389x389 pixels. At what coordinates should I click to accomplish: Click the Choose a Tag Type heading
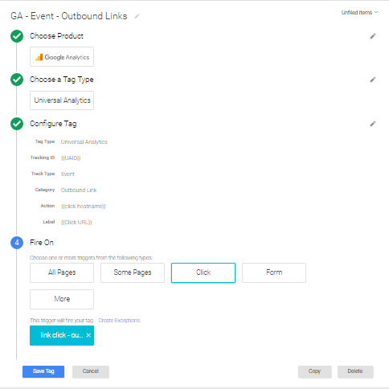(62, 80)
